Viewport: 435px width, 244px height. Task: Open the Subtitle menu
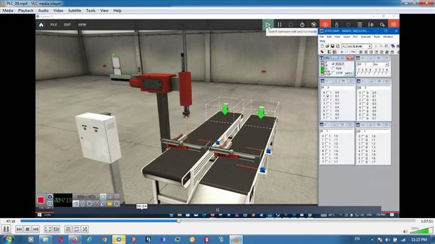75,11
